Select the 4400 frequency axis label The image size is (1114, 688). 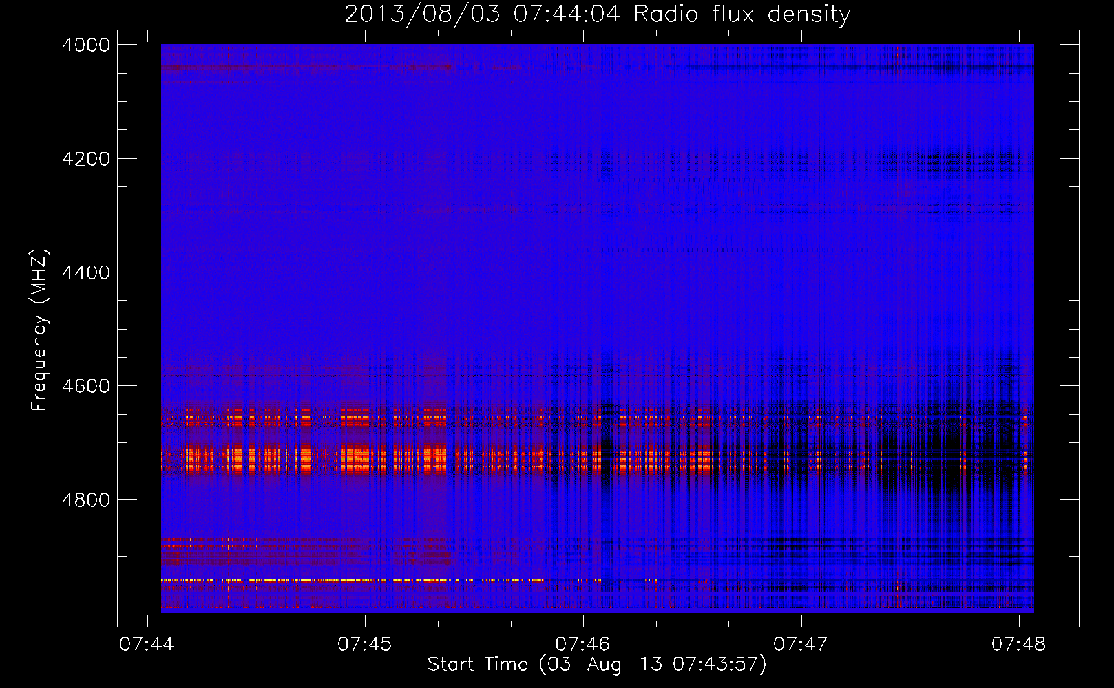[86, 272]
